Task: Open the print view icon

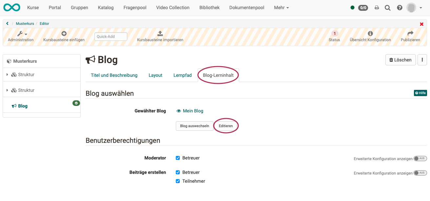Action: point(377,7)
